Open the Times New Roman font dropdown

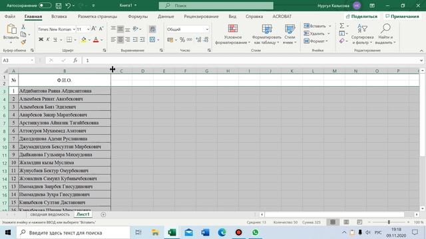click(x=74, y=29)
